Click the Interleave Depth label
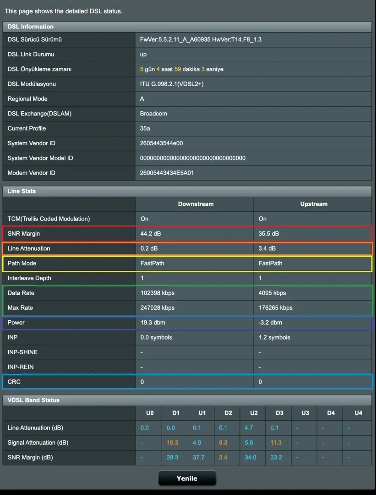The width and height of the screenshot is (376, 495). (x=29, y=278)
